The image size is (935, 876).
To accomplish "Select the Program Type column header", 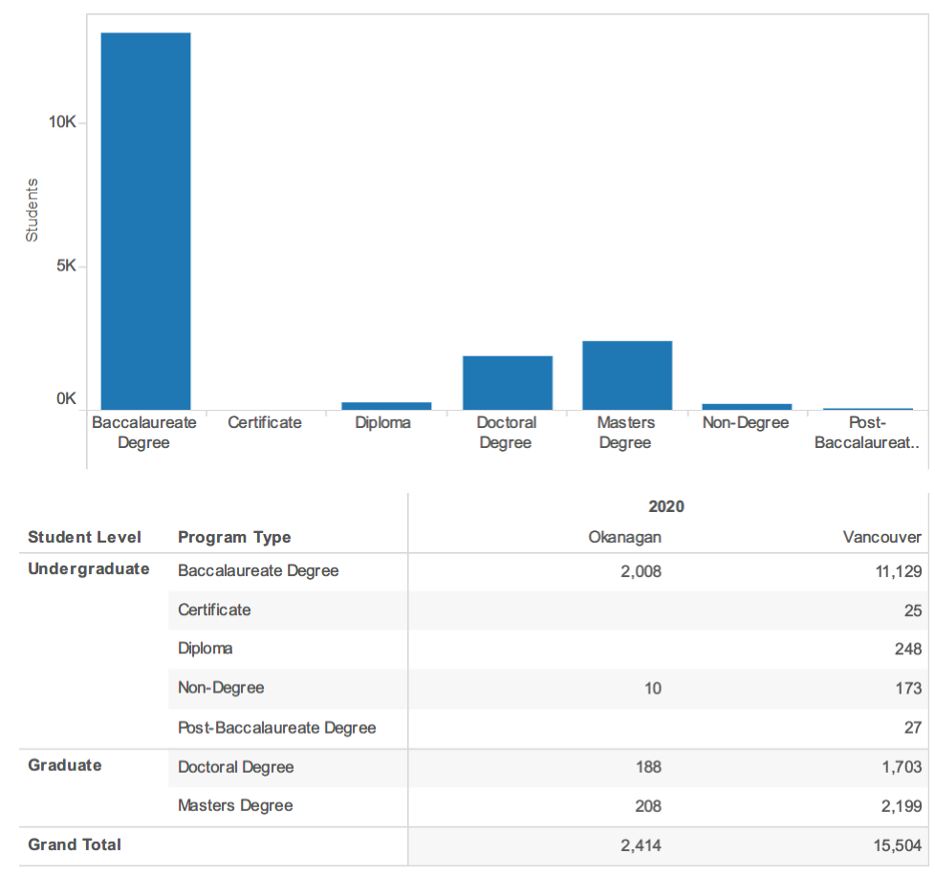I will click(x=234, y=537).
